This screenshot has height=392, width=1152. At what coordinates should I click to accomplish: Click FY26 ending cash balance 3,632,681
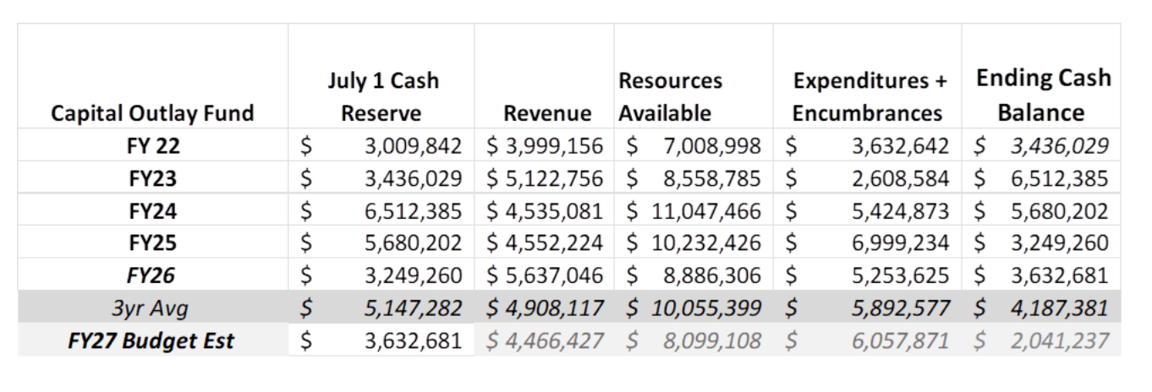click(1060, 276)
